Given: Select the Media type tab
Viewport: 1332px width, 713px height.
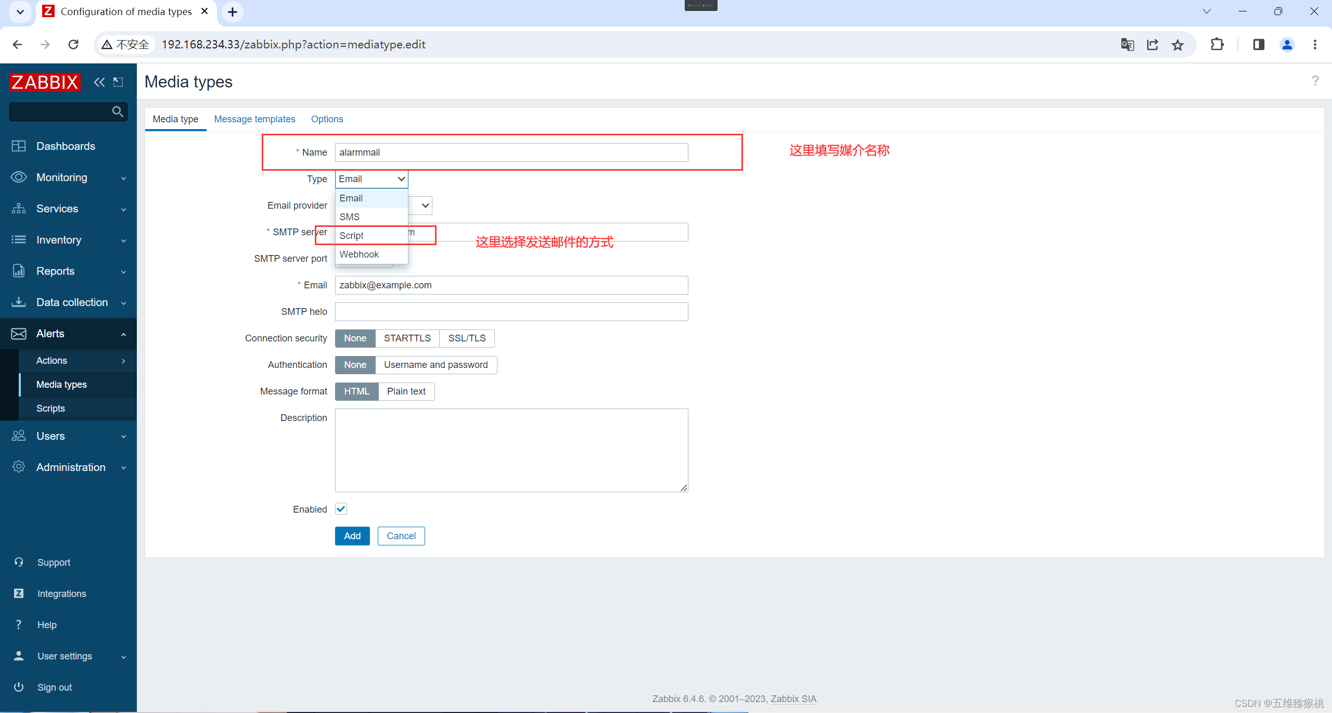Looking at the screenshot, I should click(x=175, y=119).
